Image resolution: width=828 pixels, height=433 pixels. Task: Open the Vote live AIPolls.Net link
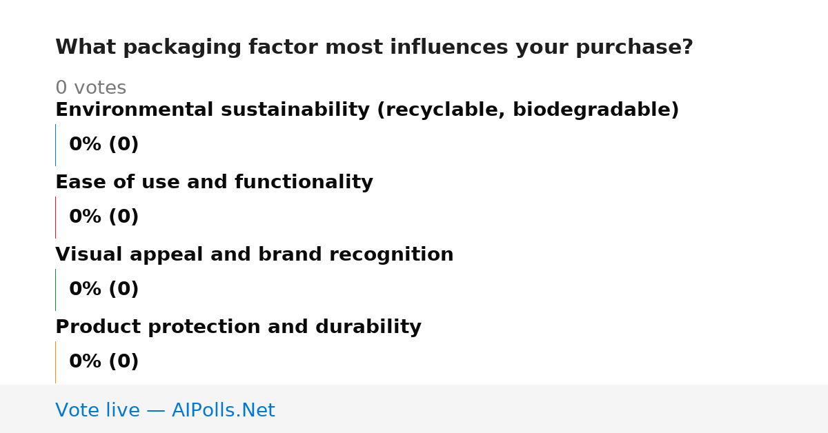pos(165,410)
